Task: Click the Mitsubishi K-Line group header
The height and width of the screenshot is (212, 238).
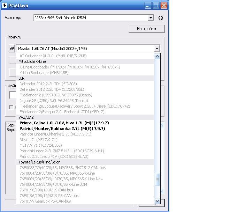Action: pyautogui.click(x=85, y=61)
